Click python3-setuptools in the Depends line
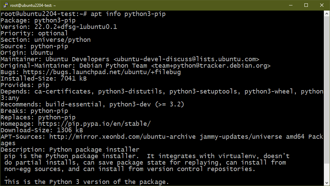The height and width of the screenshot is (186, 330). point(203,91)
